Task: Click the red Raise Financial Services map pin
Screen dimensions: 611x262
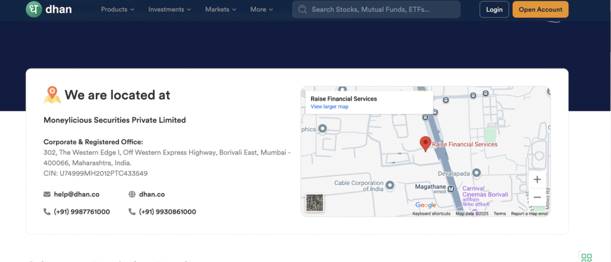Action: 425,144
